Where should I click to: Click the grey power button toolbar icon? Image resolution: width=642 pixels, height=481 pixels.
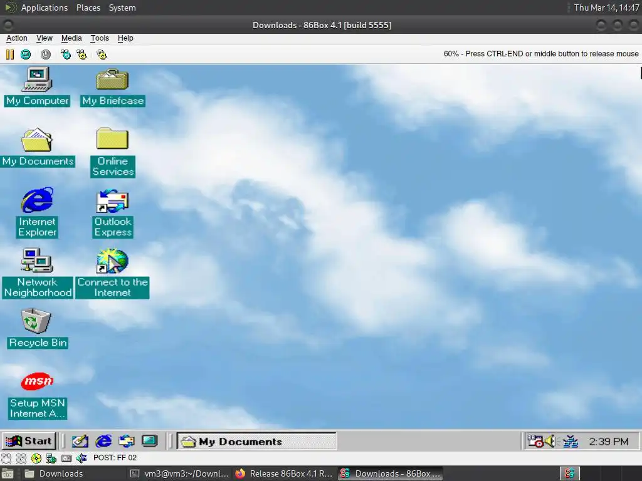(x=46, y=54)
